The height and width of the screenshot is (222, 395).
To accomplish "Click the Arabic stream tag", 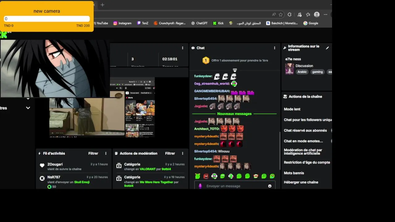I will 302,72.
